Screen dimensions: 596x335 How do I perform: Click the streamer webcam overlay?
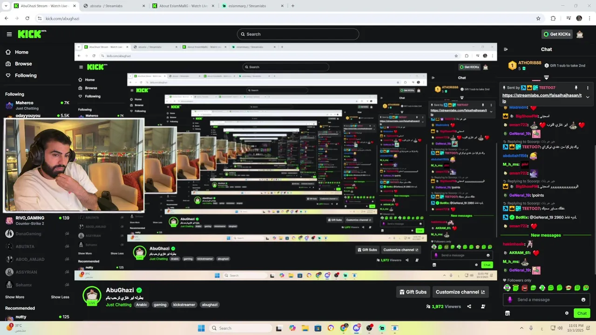74,165
